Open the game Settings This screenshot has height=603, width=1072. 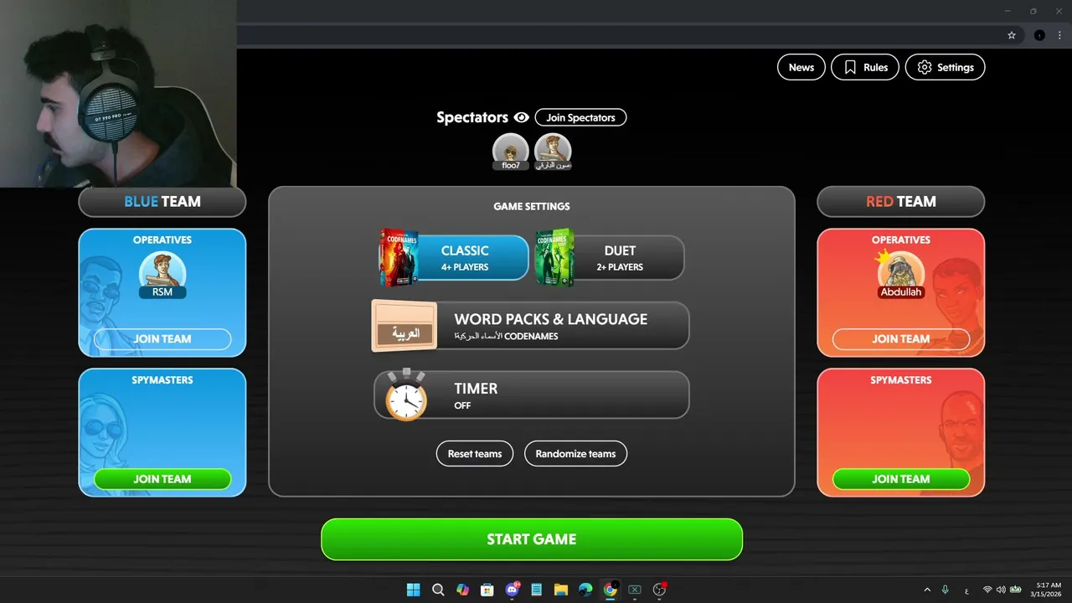(x=945, y=67)
